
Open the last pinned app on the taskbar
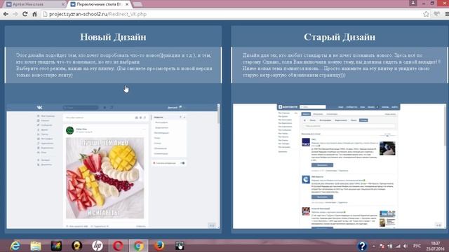pos(180,246)
